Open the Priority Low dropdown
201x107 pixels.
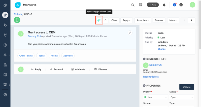pos(155,97)
